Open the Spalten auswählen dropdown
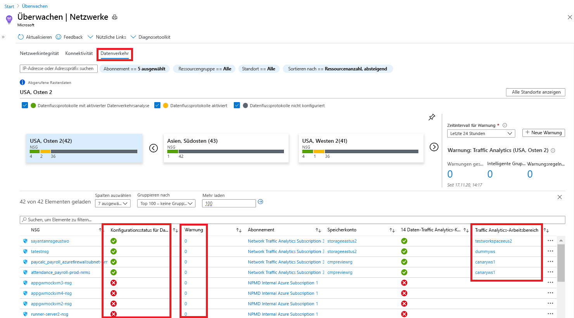This screenshot has height=318, width=574. pyautogui.click(x=113, y=203)
